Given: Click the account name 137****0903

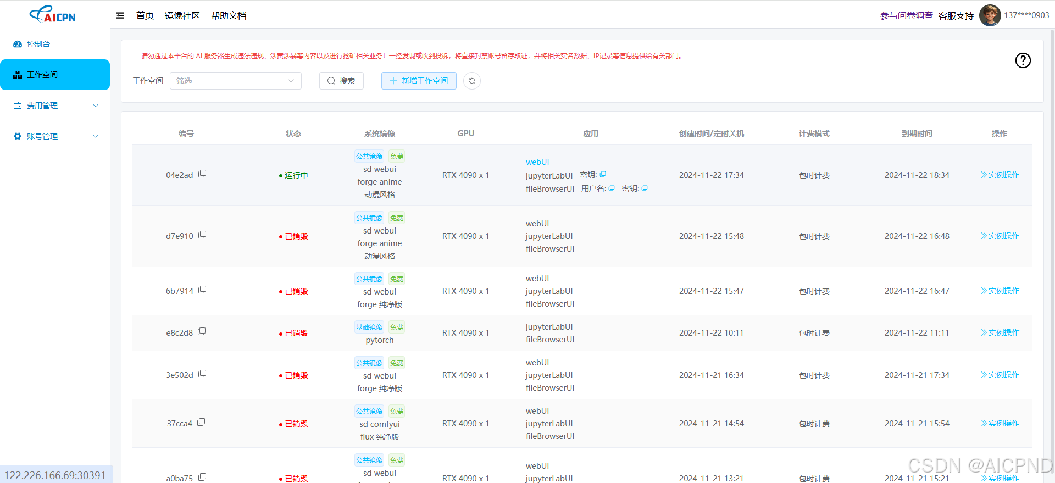Looking at the screenshot, I should [1026, 15].
